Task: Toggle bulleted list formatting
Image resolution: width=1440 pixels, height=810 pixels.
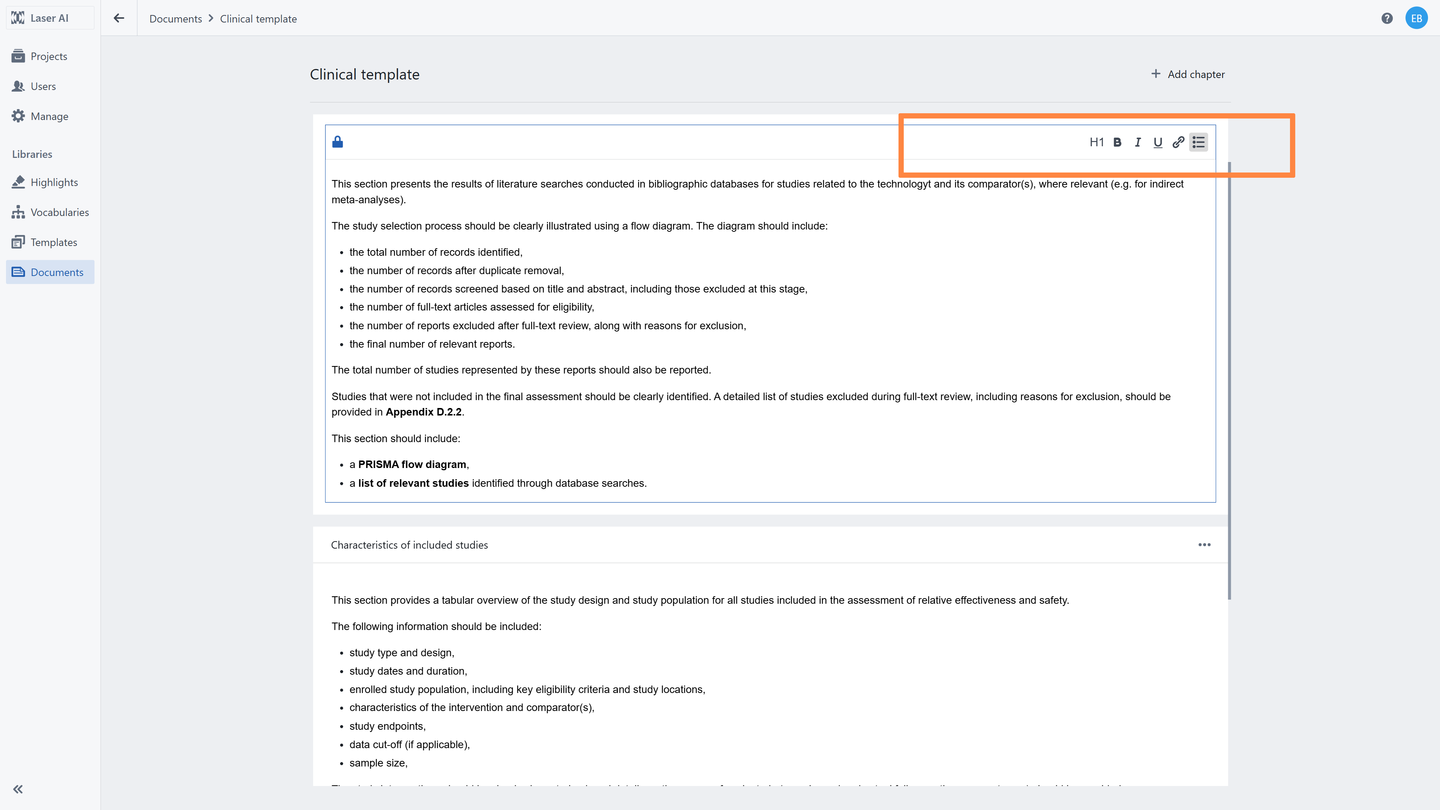Action: 1198,142
